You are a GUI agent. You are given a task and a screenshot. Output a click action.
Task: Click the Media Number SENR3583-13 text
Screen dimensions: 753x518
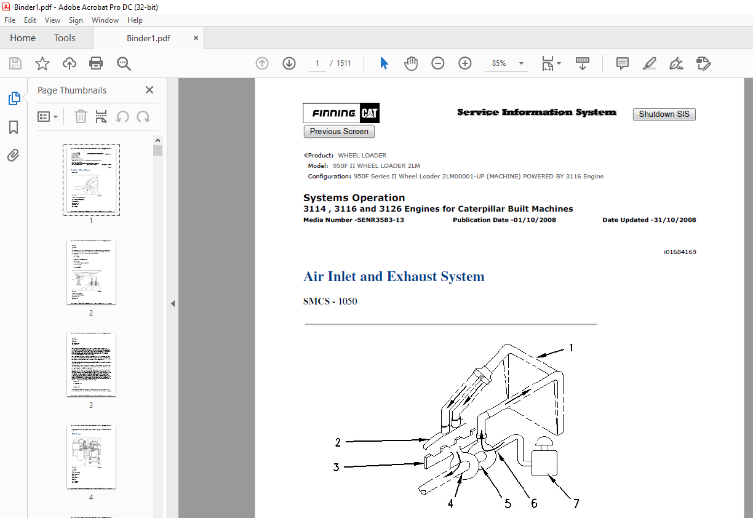(354, 220)
